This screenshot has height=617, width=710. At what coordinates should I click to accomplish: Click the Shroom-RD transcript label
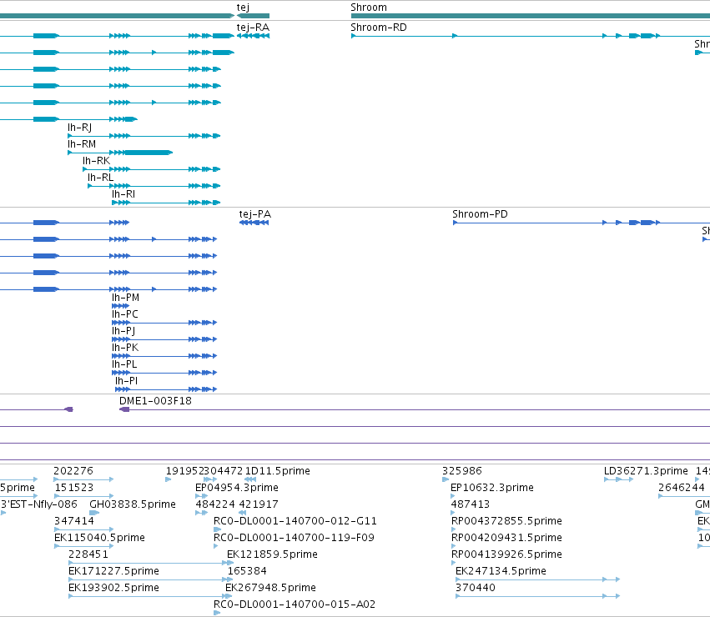click(x=379, y=28)
